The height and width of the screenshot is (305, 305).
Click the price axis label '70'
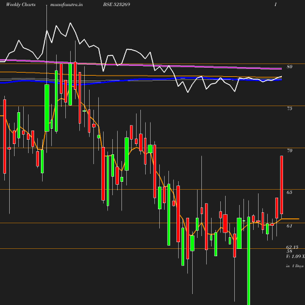pyautogui.click(x=290, y=151)
